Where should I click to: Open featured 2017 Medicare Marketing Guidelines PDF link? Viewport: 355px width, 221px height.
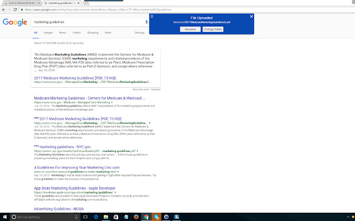point(75,78)
